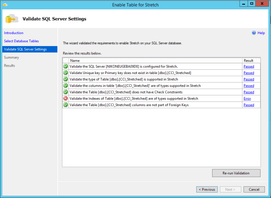Open Passed link for Foreign Keys validation

click(x=249, y=105)
